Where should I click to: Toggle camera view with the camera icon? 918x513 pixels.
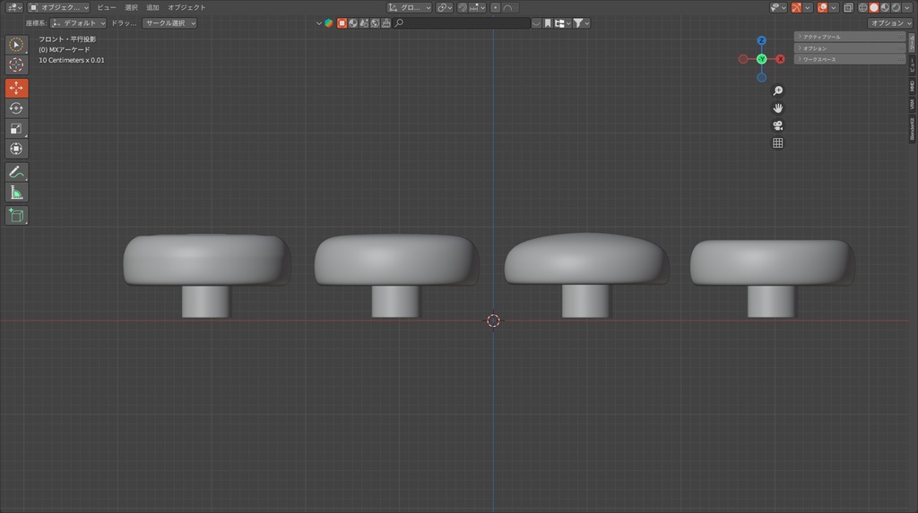pyautogui.click(x=777, y=125)
